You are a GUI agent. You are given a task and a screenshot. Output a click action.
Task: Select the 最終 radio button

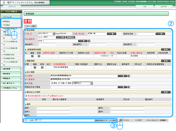click(x=67, y=83)
